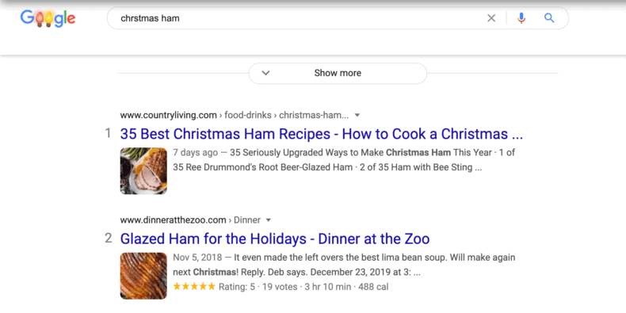Click the glazed ham thumbnail of the second result
The image size is (626, 313).
click(143, 276)
